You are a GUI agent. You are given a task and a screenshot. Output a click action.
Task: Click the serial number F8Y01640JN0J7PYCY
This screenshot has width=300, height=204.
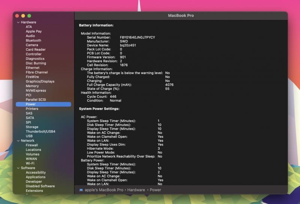(x=137, y=37)
